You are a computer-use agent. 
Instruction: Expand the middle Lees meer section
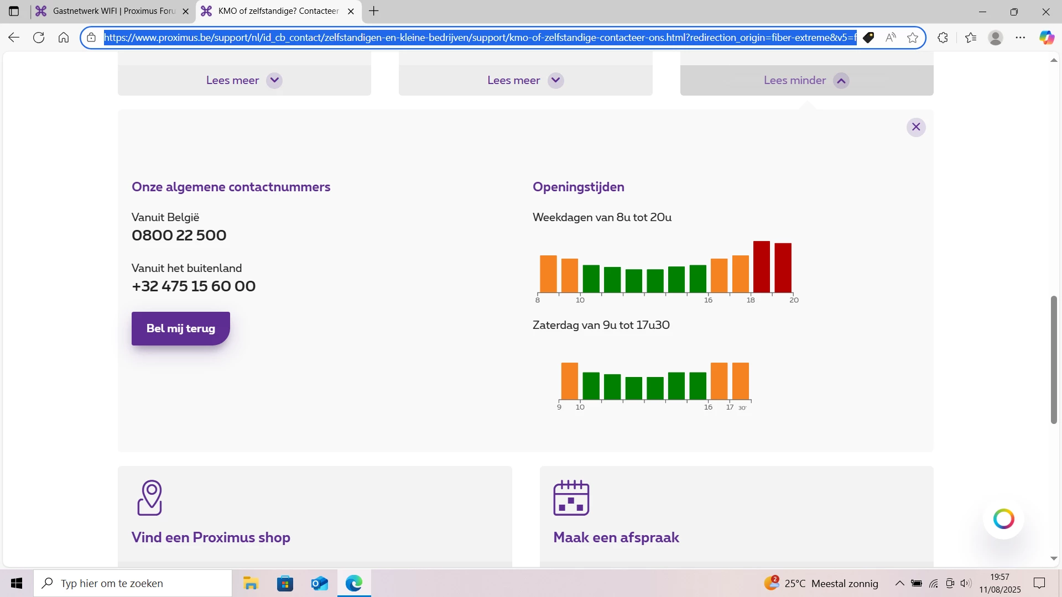tap(525, 80)
